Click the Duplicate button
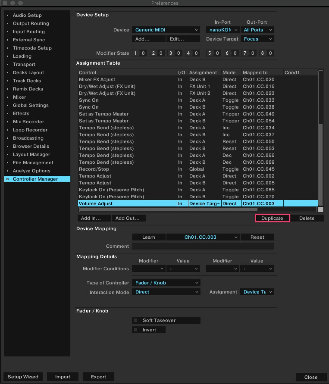This screenshot has height=384, width=329. coord(272,218)
